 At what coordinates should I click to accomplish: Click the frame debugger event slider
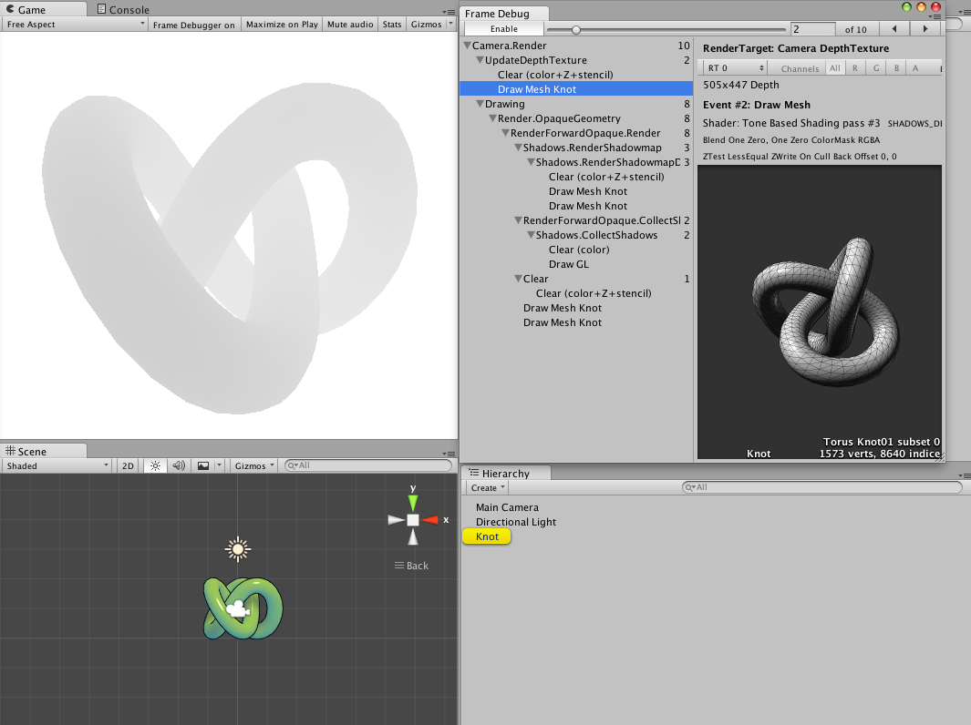[576, 28]
